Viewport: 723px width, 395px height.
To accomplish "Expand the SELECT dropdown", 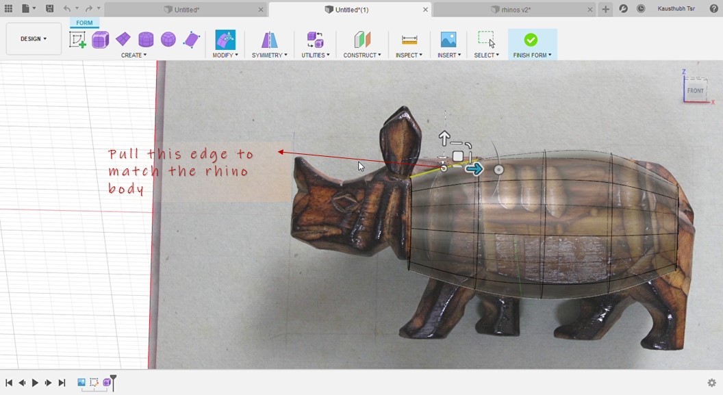I will (x=487, y=55).
